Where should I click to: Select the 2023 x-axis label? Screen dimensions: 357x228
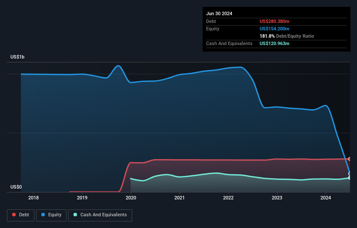277,198
